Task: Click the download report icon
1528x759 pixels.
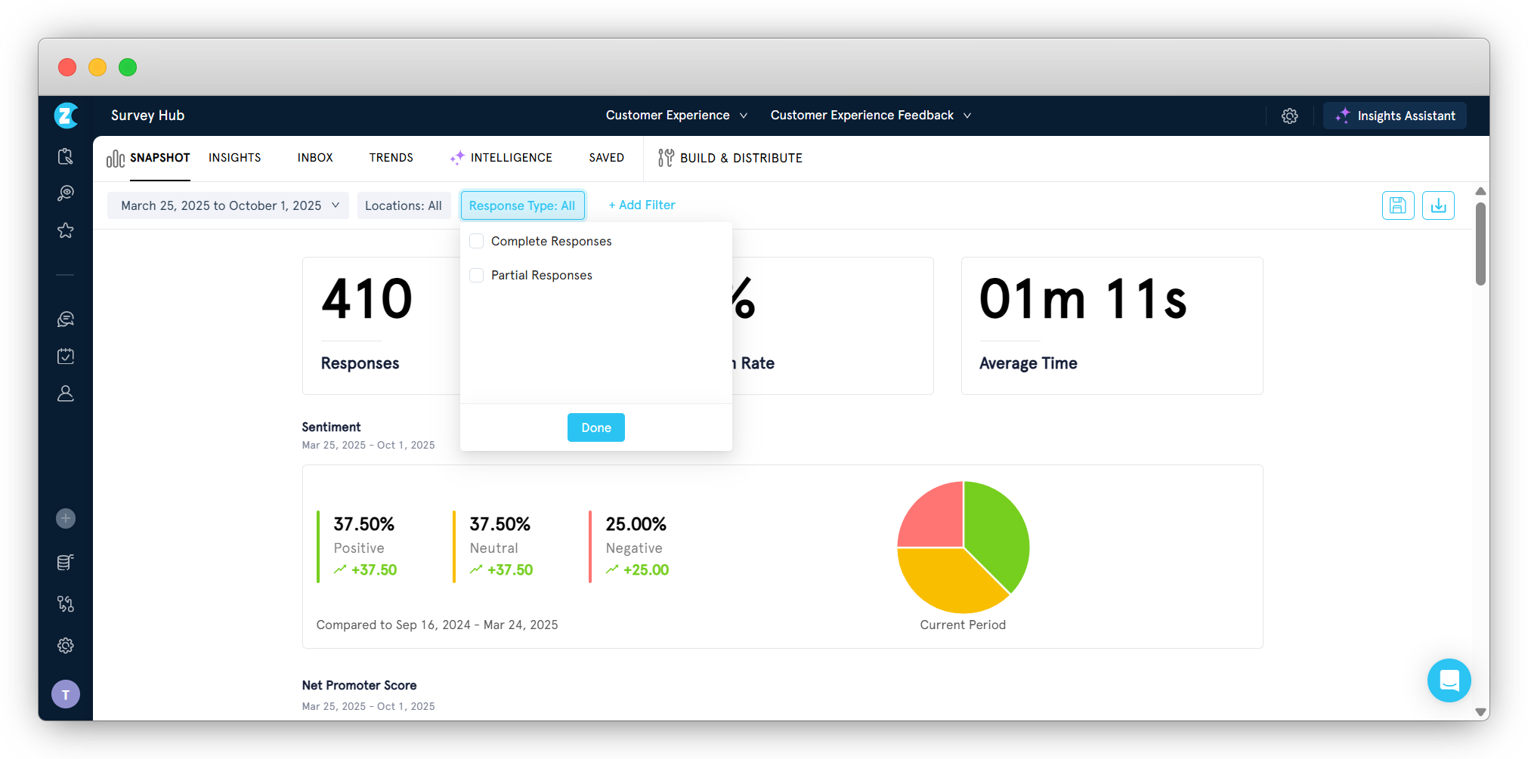Action: tap(1437, 205)
